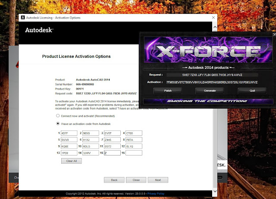The image size is (276, 199).
Task: Click activation code field 10 containing RDLS
Action: click(x=91, y=146)
